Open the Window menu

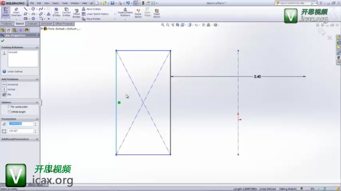[75, 3]
